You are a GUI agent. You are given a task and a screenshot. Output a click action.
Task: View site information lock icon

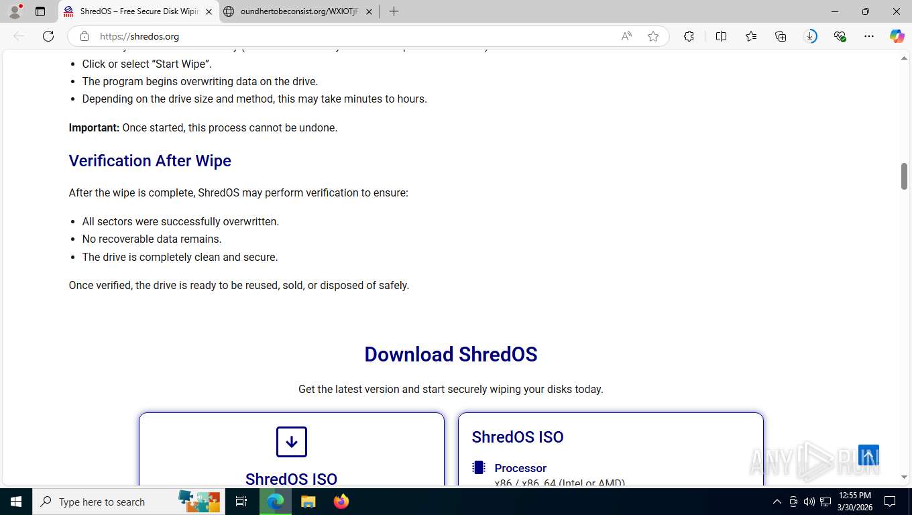(84, 36)
